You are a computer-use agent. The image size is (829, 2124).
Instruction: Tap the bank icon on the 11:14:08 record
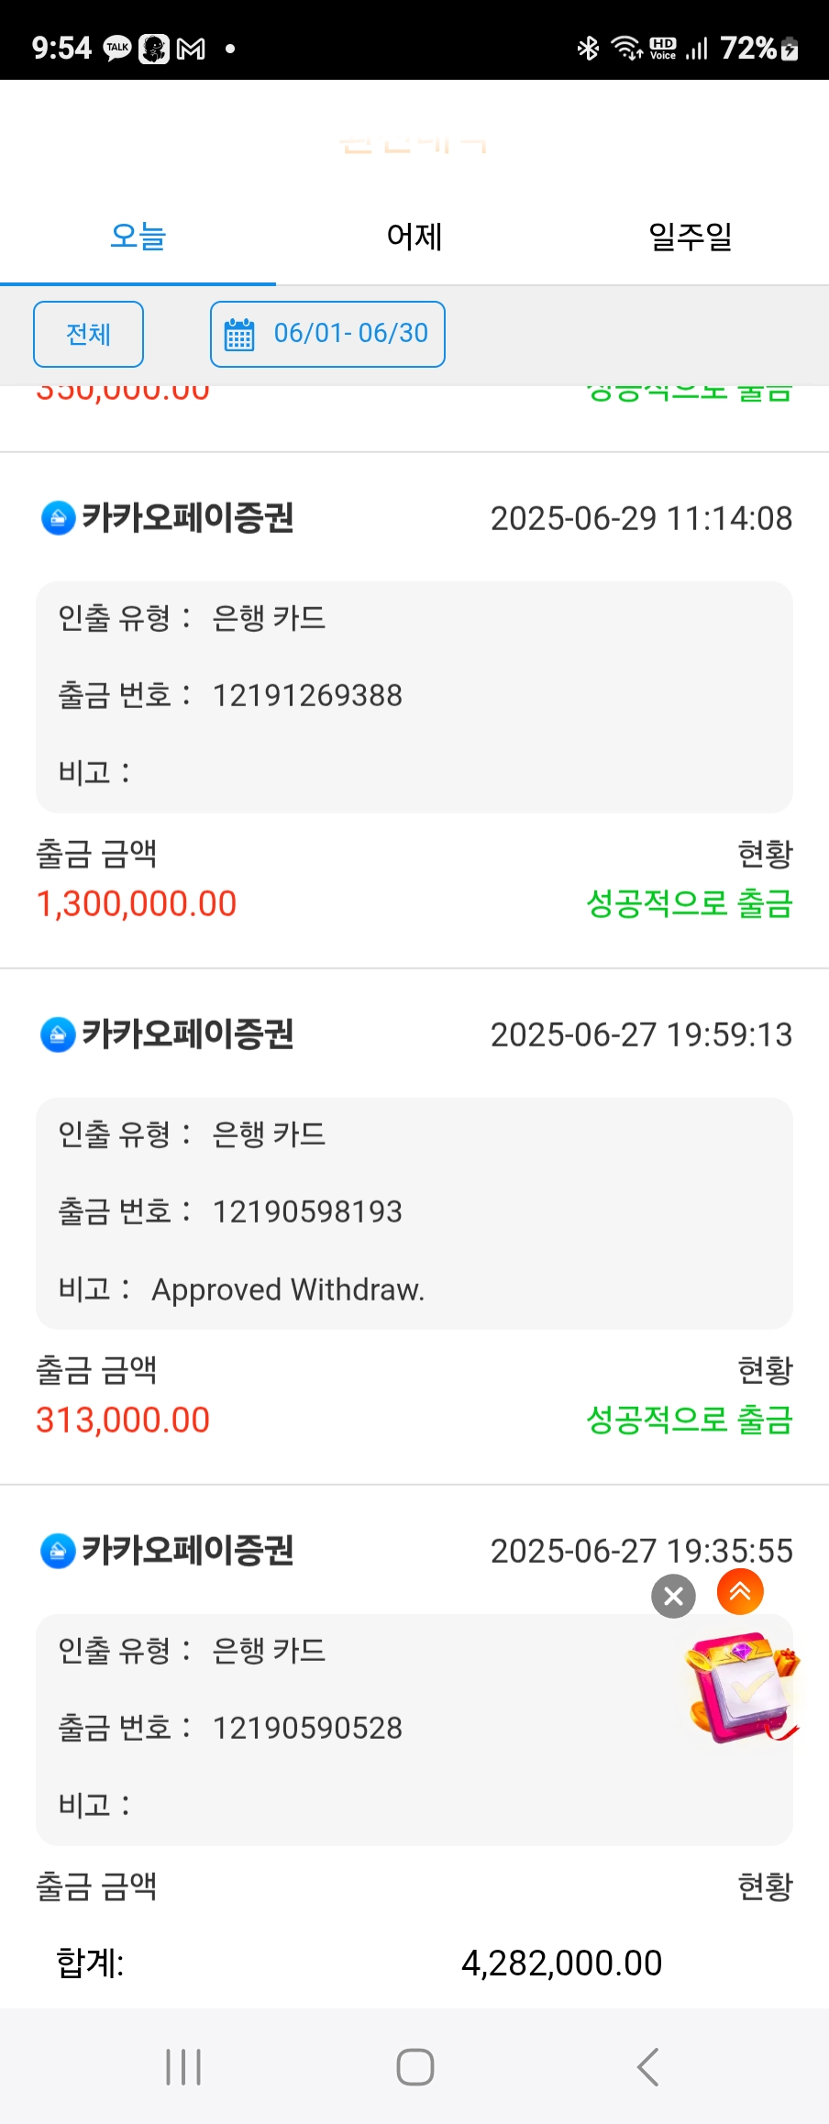pos(58,518)
